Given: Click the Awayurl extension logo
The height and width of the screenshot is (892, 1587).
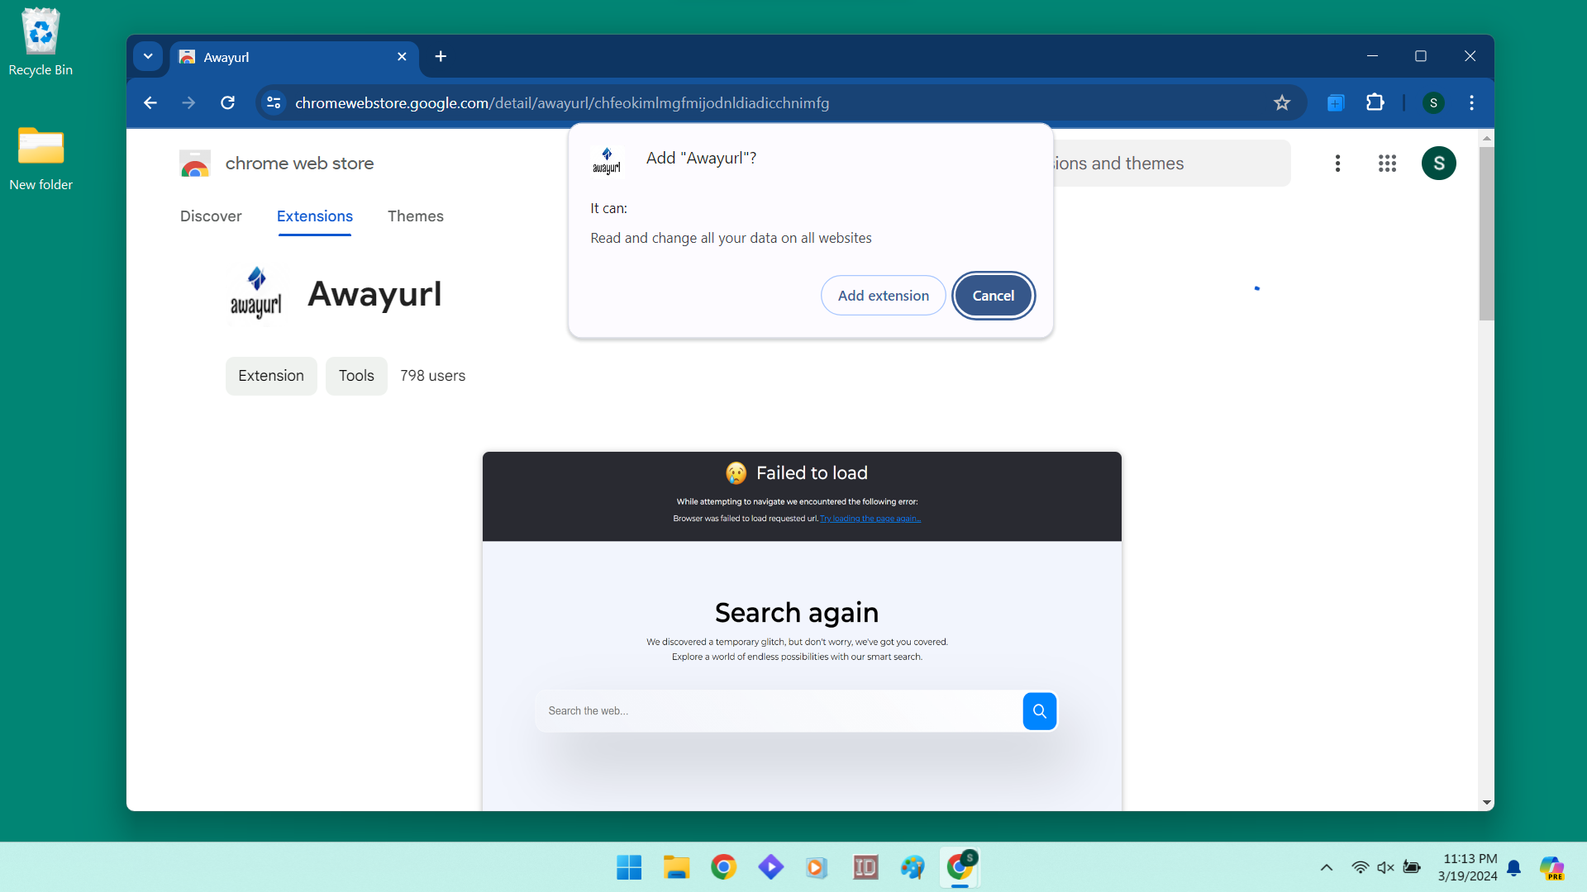Looking at the screenshot, I should pyautogui.click(x=255, y=293).
